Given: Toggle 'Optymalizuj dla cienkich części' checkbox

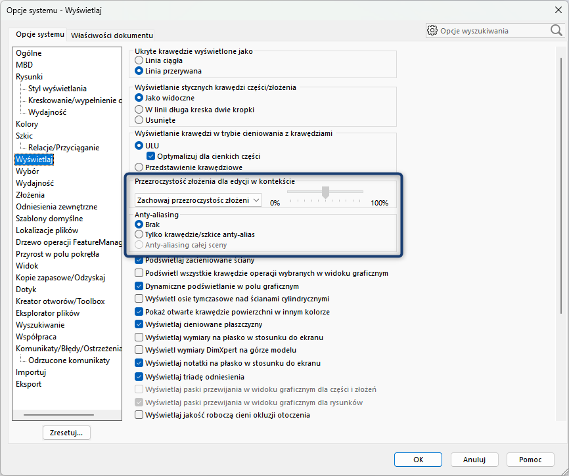Looking at the screenshot, I should click(x=150, y=156).
